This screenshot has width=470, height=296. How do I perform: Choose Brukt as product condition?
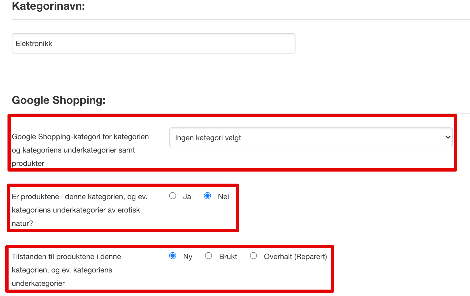point(209,256)
